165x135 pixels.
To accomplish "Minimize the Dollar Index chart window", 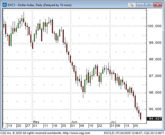I will pyautogui.click(x=140, y=5).
